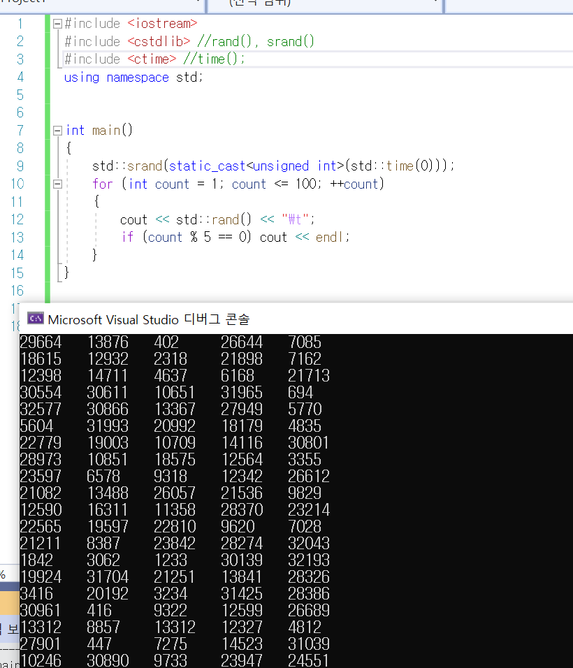Click console output value 29664

(41, 342)
